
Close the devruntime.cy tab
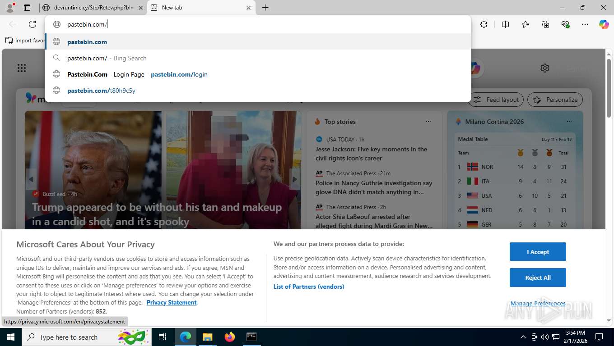coord(140,8)
